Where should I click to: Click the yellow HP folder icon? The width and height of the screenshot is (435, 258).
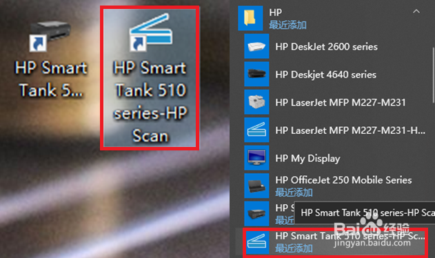[x=250, y=18]
